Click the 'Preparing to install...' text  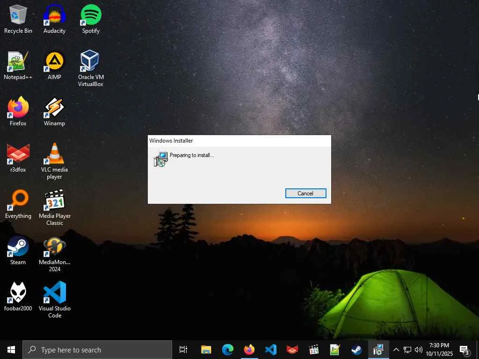(x=192, y=155)
